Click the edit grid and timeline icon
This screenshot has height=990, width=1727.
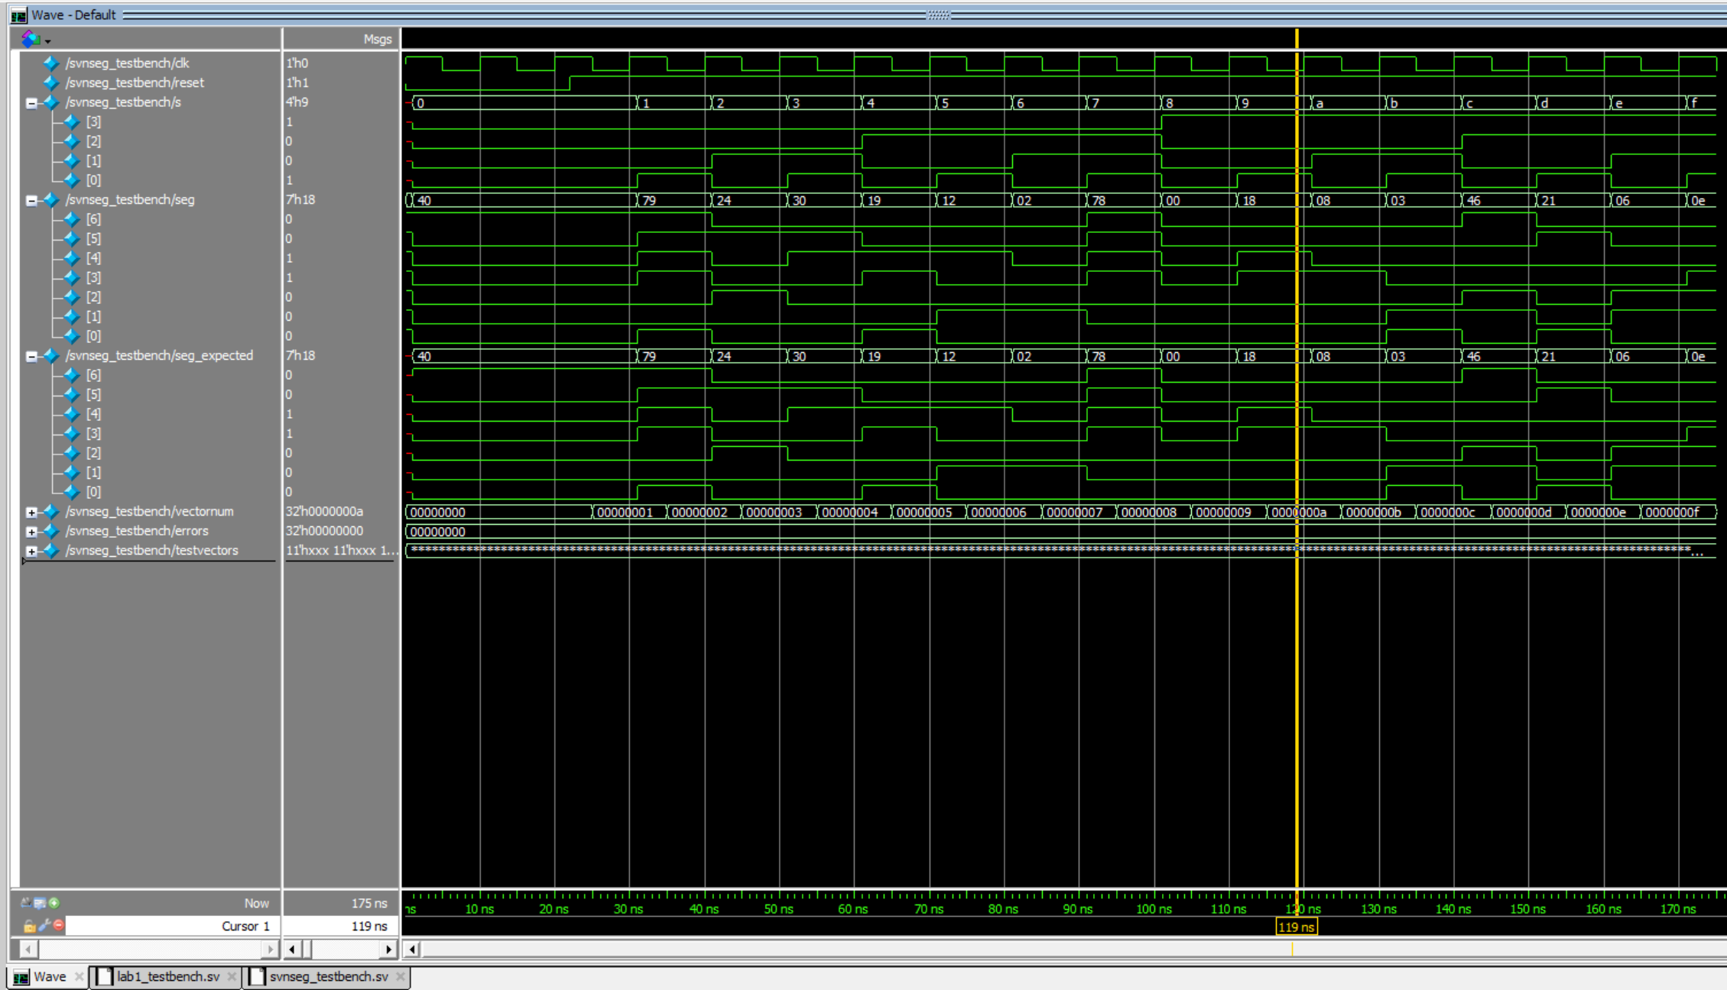(x=40, y=903)
